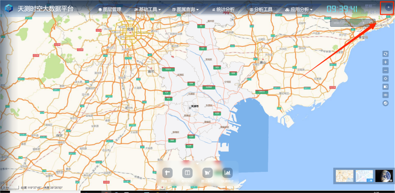Toggle the eye visibility icon

click(386, 95)
